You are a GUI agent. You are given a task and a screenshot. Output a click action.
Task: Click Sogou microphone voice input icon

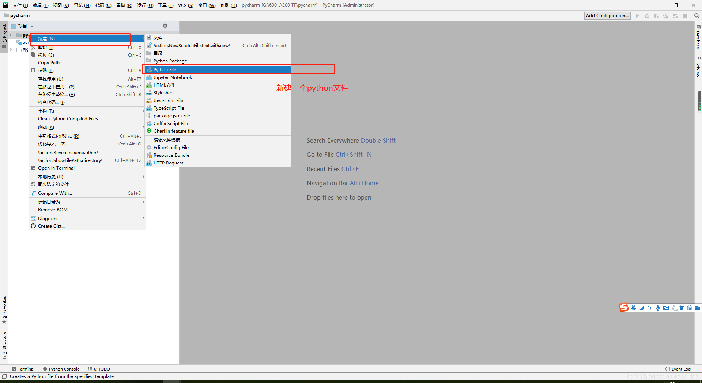click(658, 308)
